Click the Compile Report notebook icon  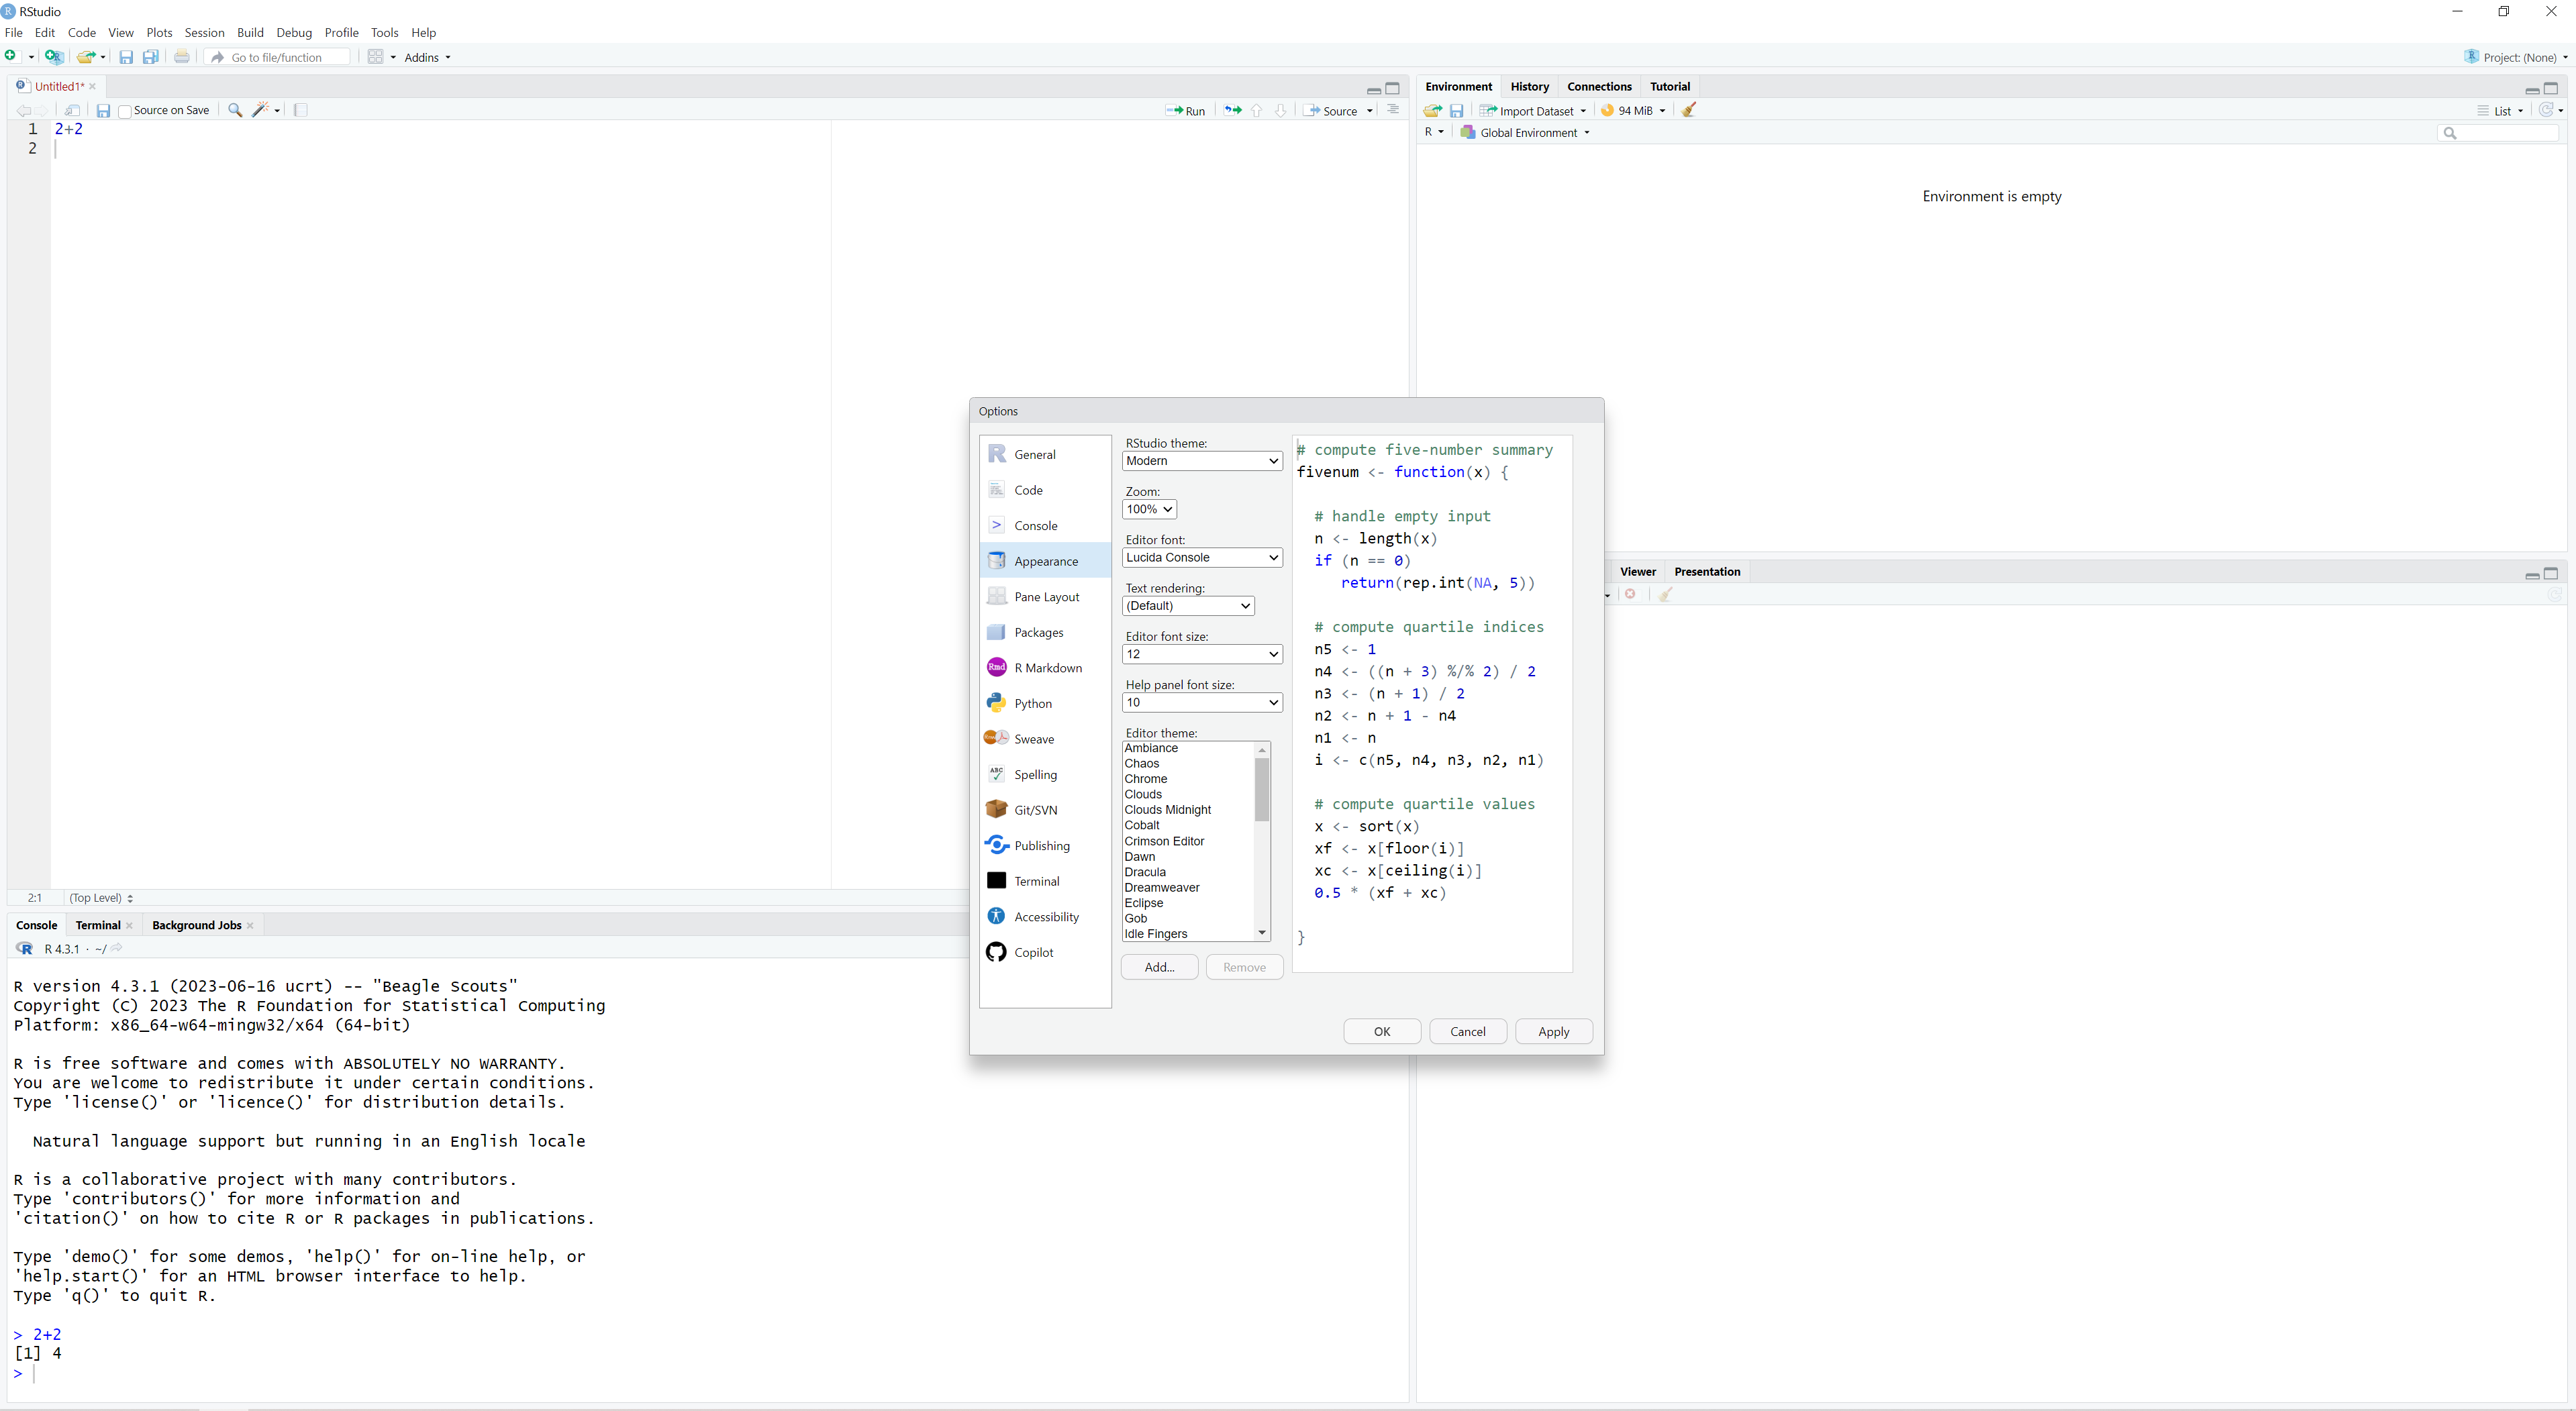[x=301, y=110]
